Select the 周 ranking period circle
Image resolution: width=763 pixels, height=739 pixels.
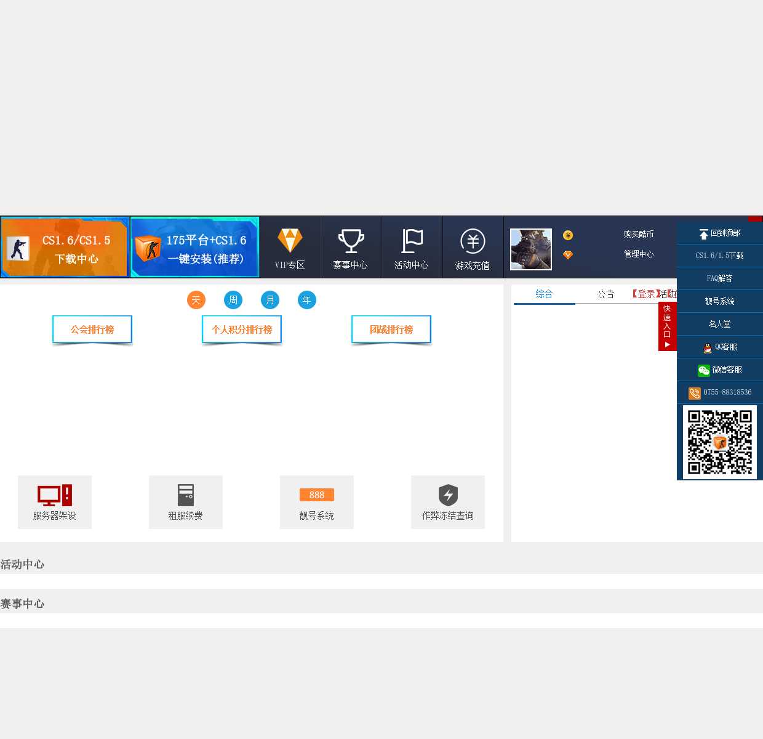pyautogui.click(x=233, y=300)
